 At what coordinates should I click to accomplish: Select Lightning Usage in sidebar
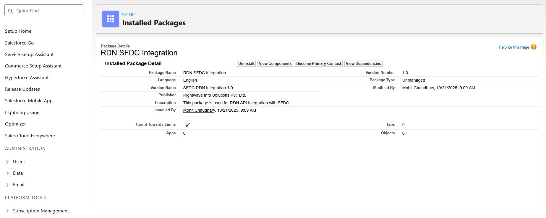pos(22,113)
